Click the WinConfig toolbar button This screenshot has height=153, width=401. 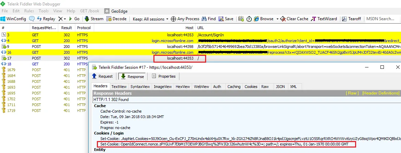tap(13, 18)
